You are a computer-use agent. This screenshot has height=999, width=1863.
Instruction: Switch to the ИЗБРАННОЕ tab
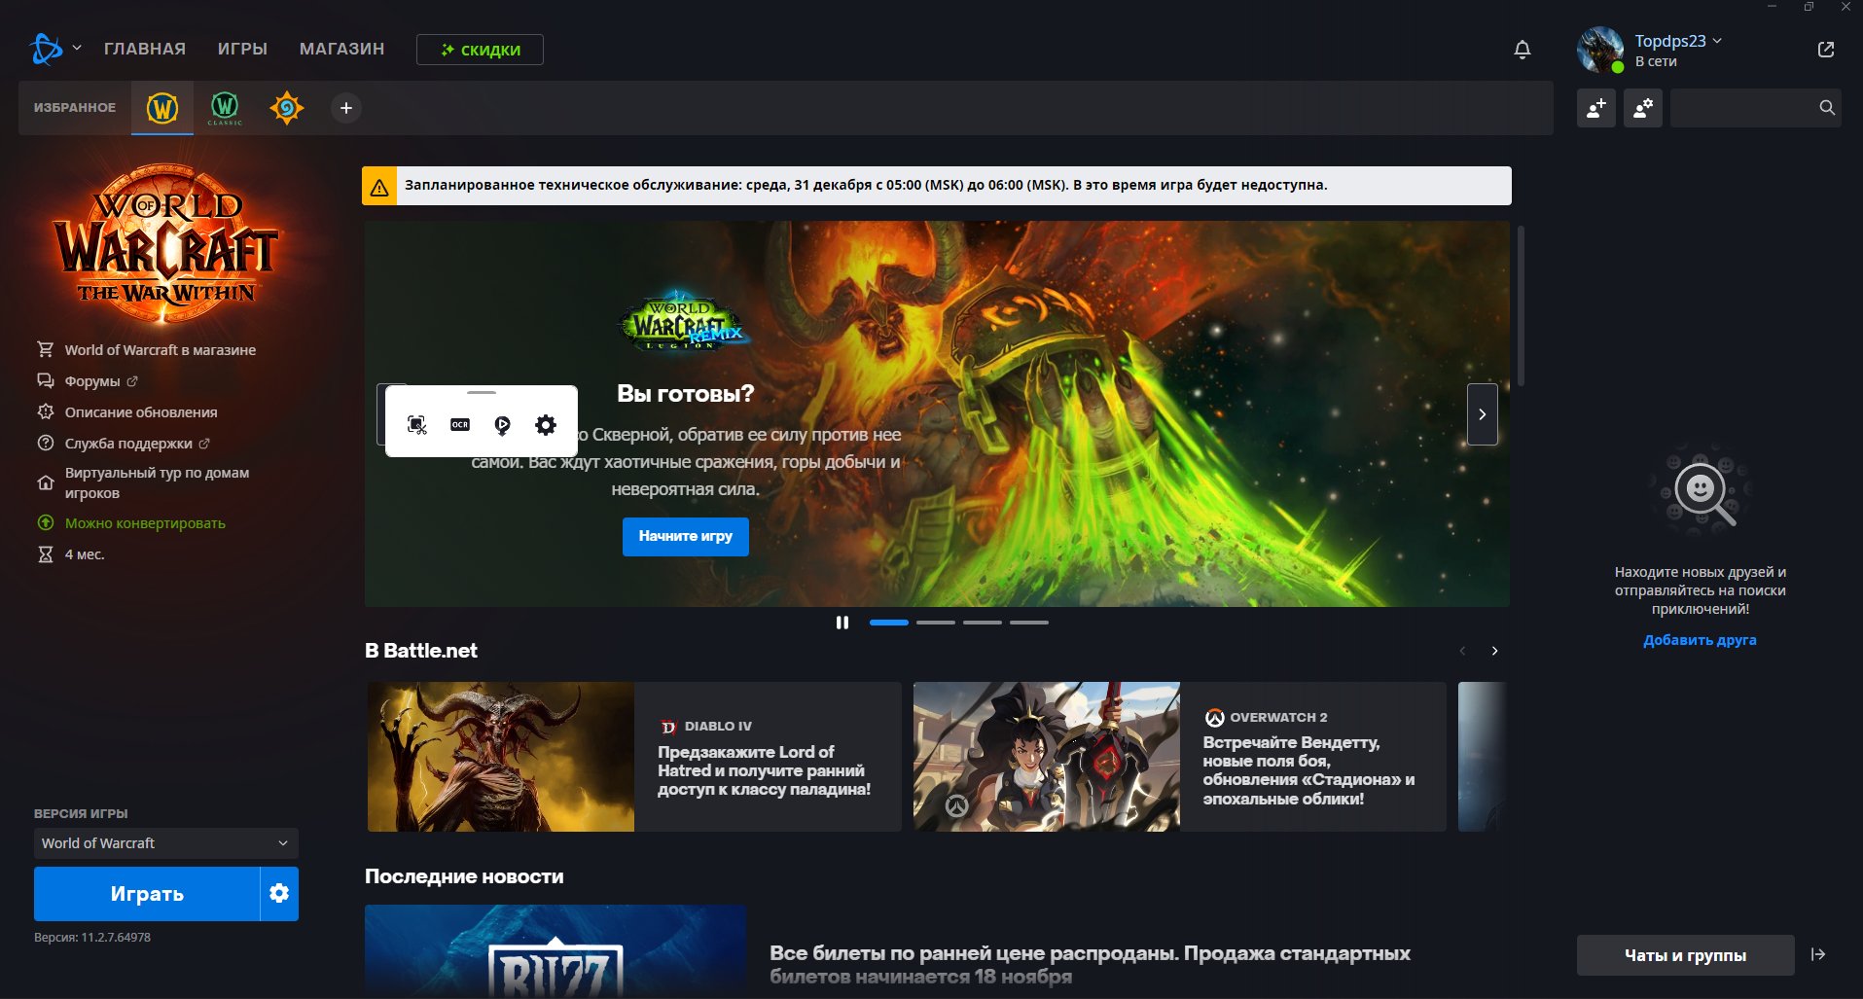coord(73,107)
